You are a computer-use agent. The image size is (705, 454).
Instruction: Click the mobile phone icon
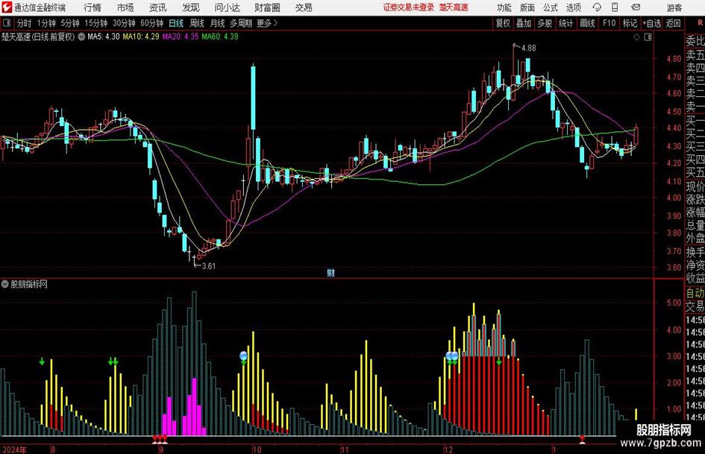click(x=615, y=7)
